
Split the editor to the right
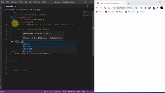[x=87, y=6]
